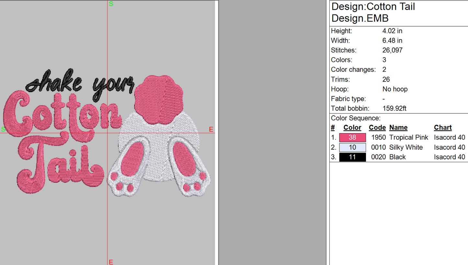
Task: Click the Tropical Pink color swatch 38
Action: (x=352, y=137)
